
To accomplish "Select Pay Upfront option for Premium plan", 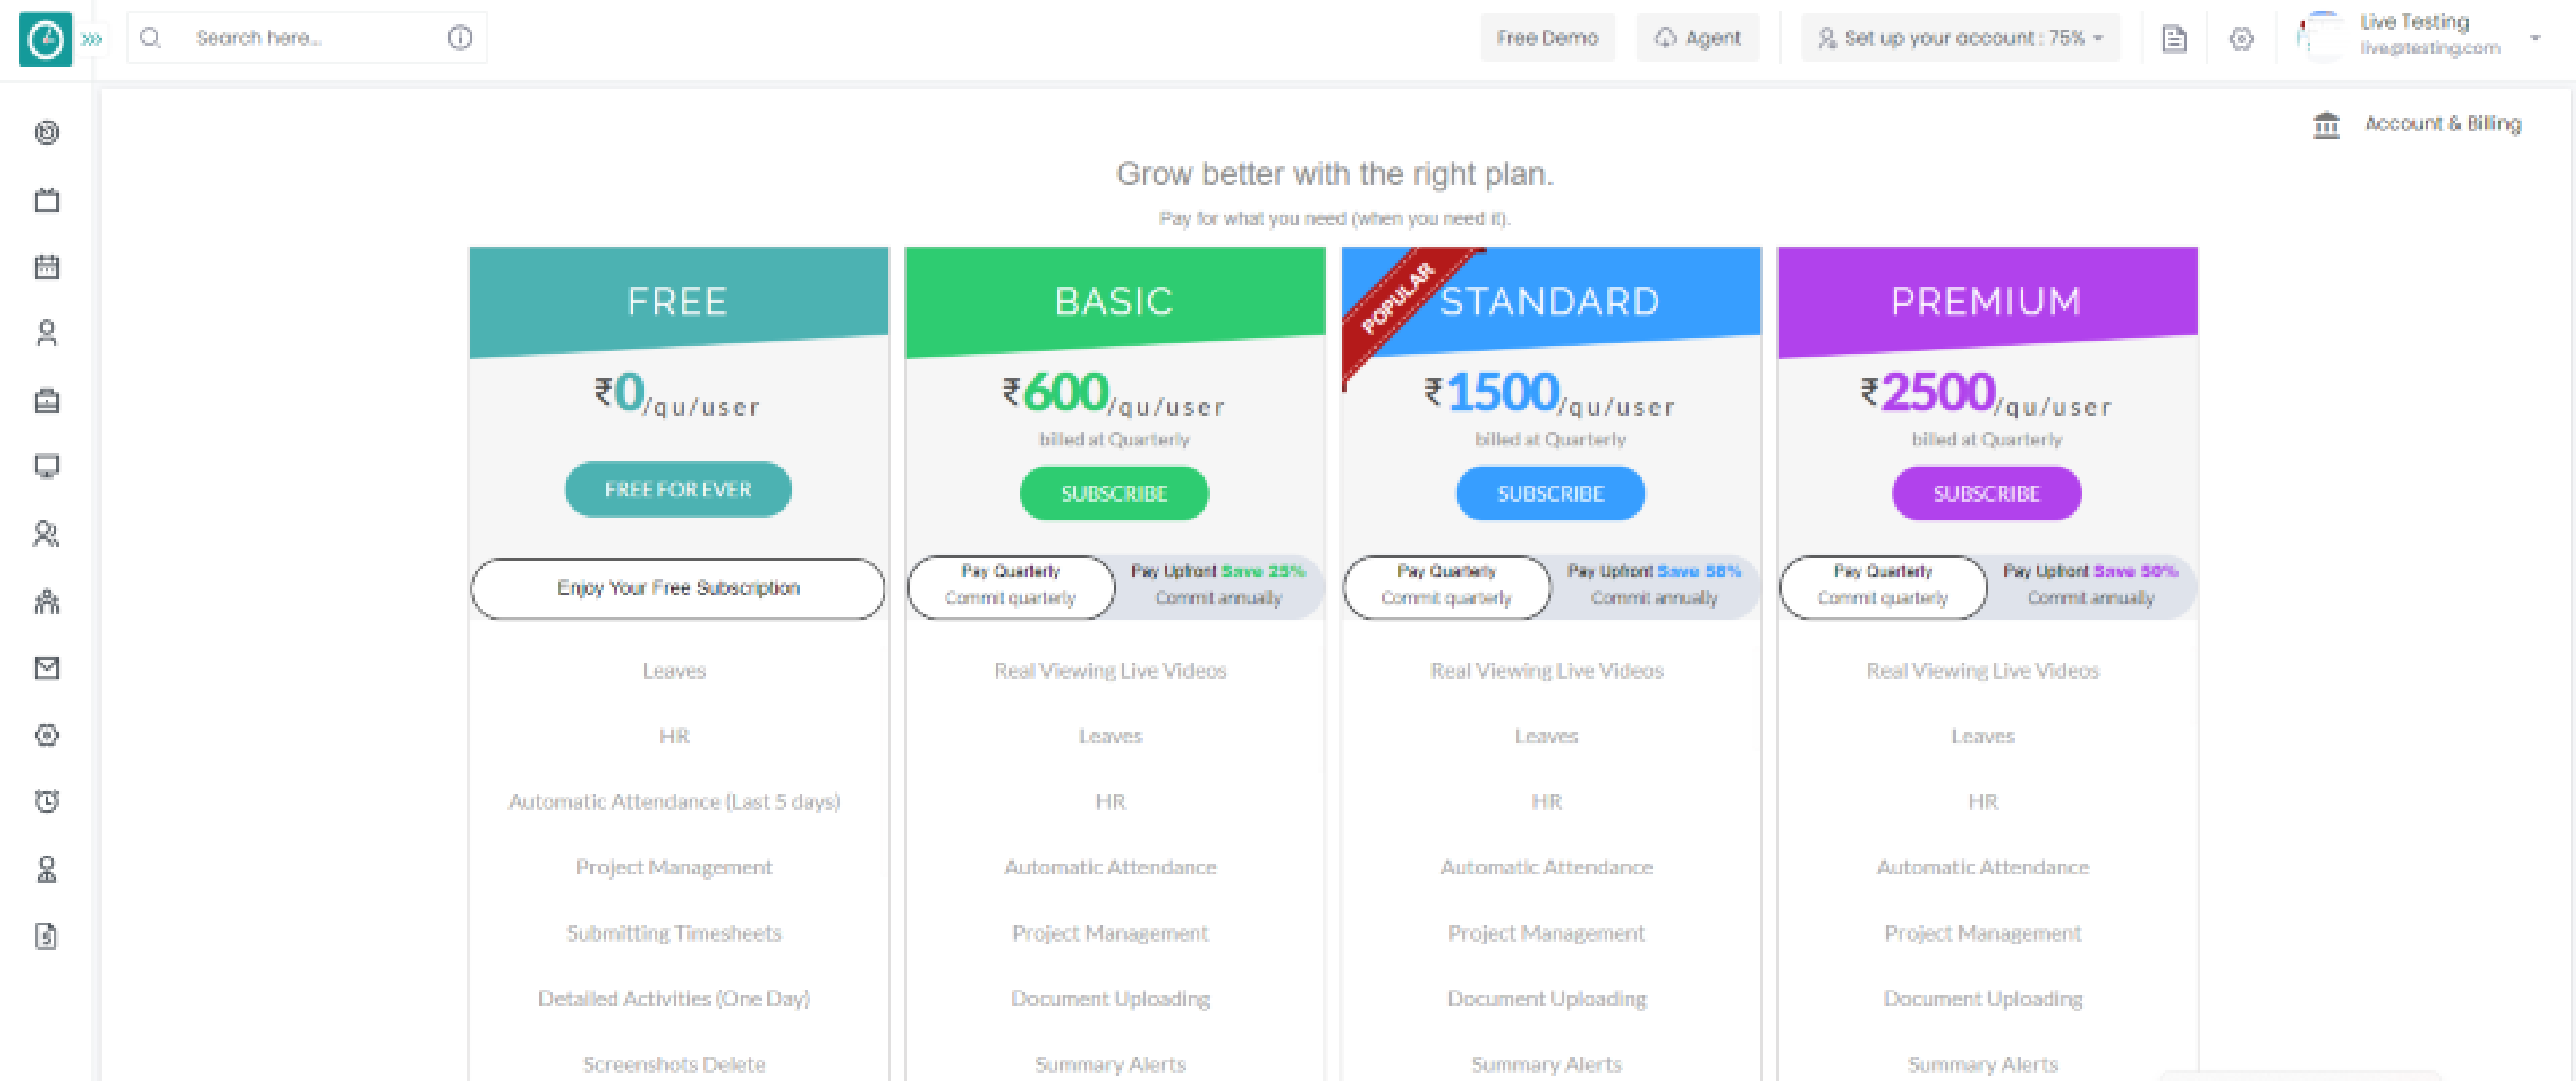I will pos(2090,585).
